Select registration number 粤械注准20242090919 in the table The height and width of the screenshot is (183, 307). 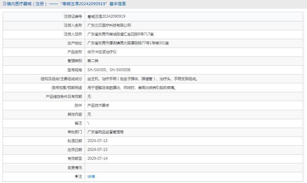[106, 17]
